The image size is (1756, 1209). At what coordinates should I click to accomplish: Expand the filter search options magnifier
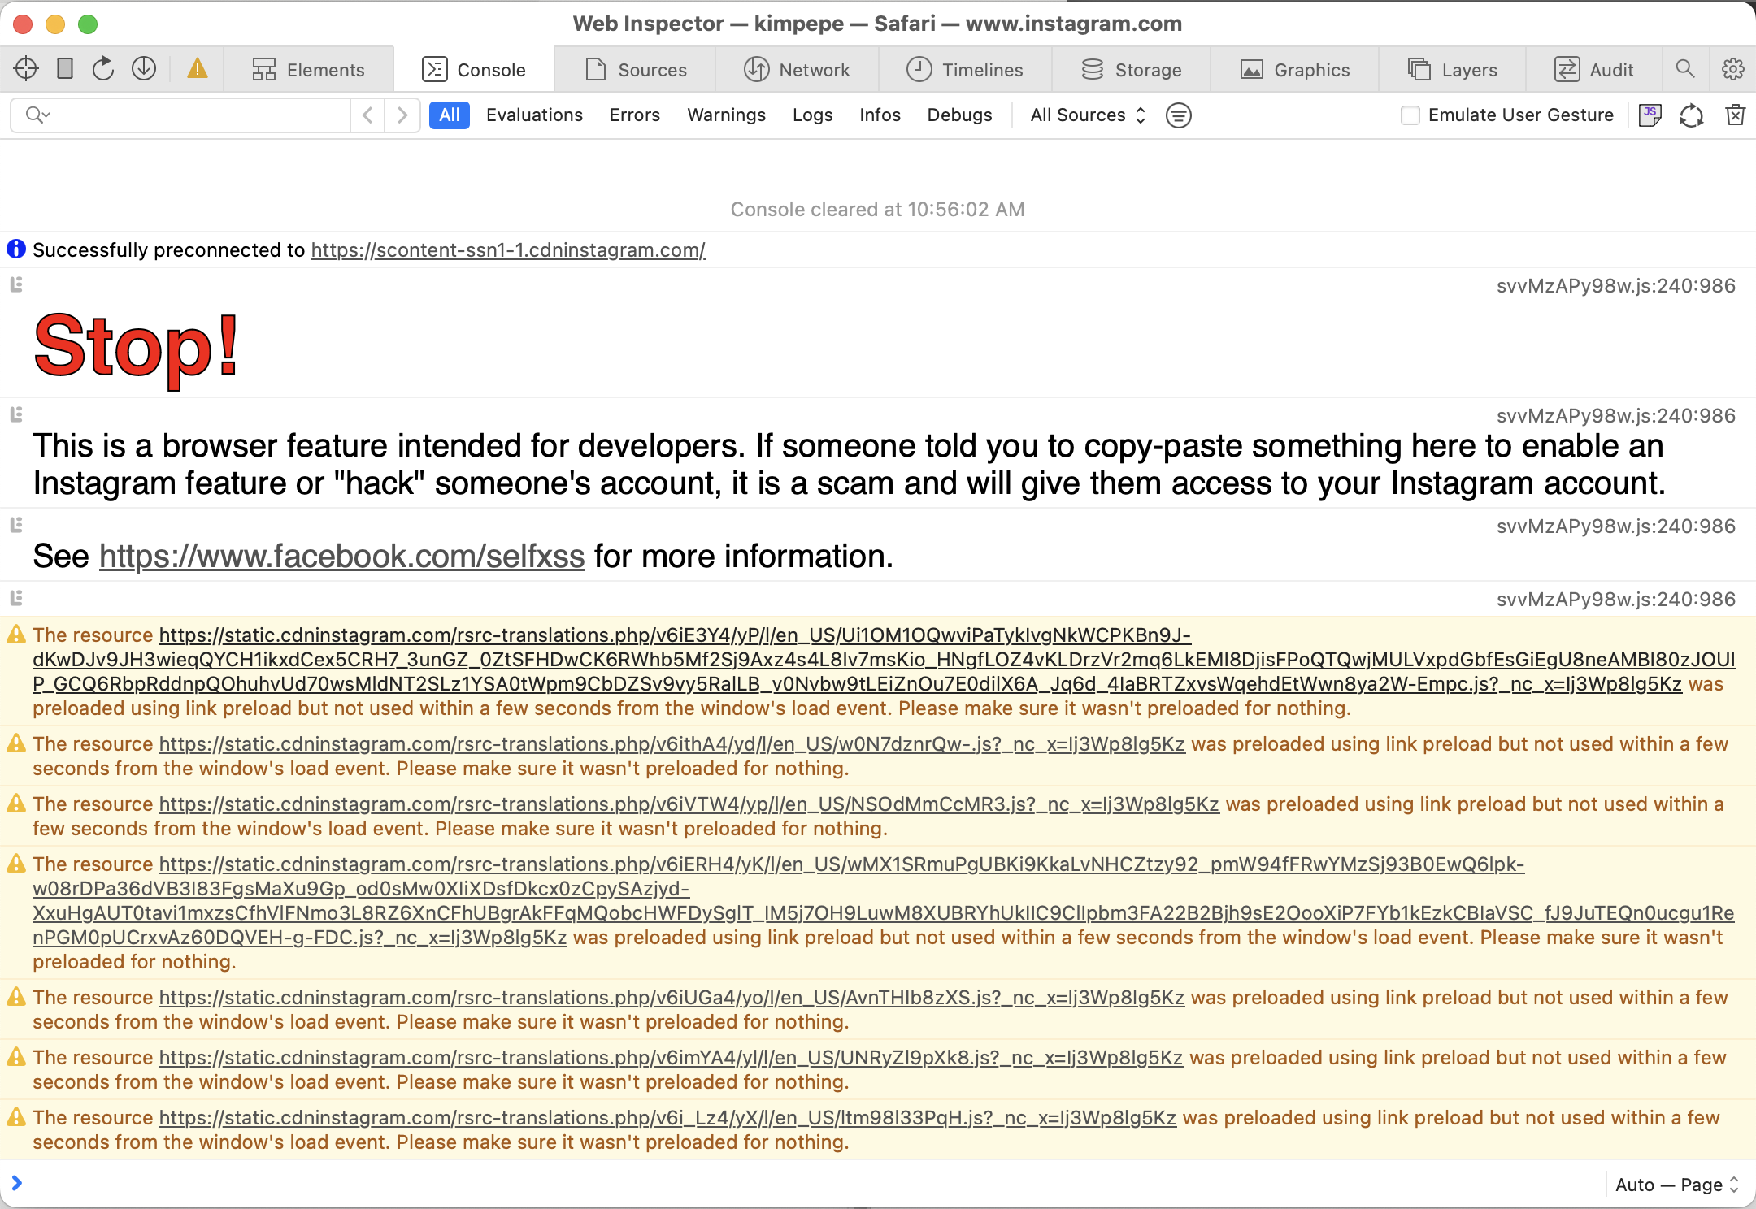click(x=37, y=115)
